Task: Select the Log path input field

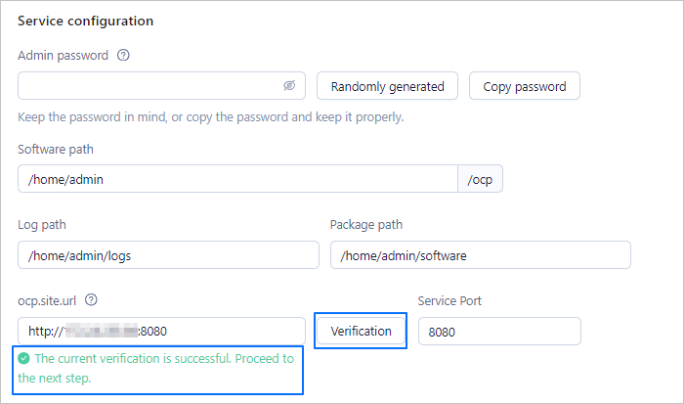Action: point(168,255)
